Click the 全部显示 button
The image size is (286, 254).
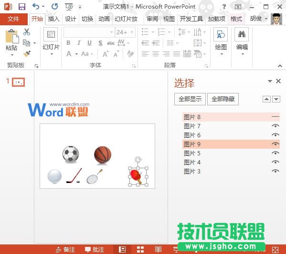point(190,99)
